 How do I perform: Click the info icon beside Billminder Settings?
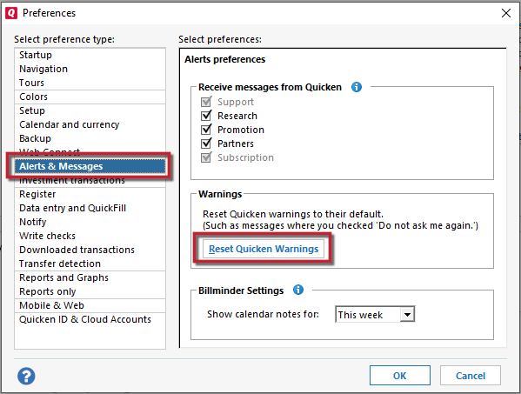click(x=298, y=290)
